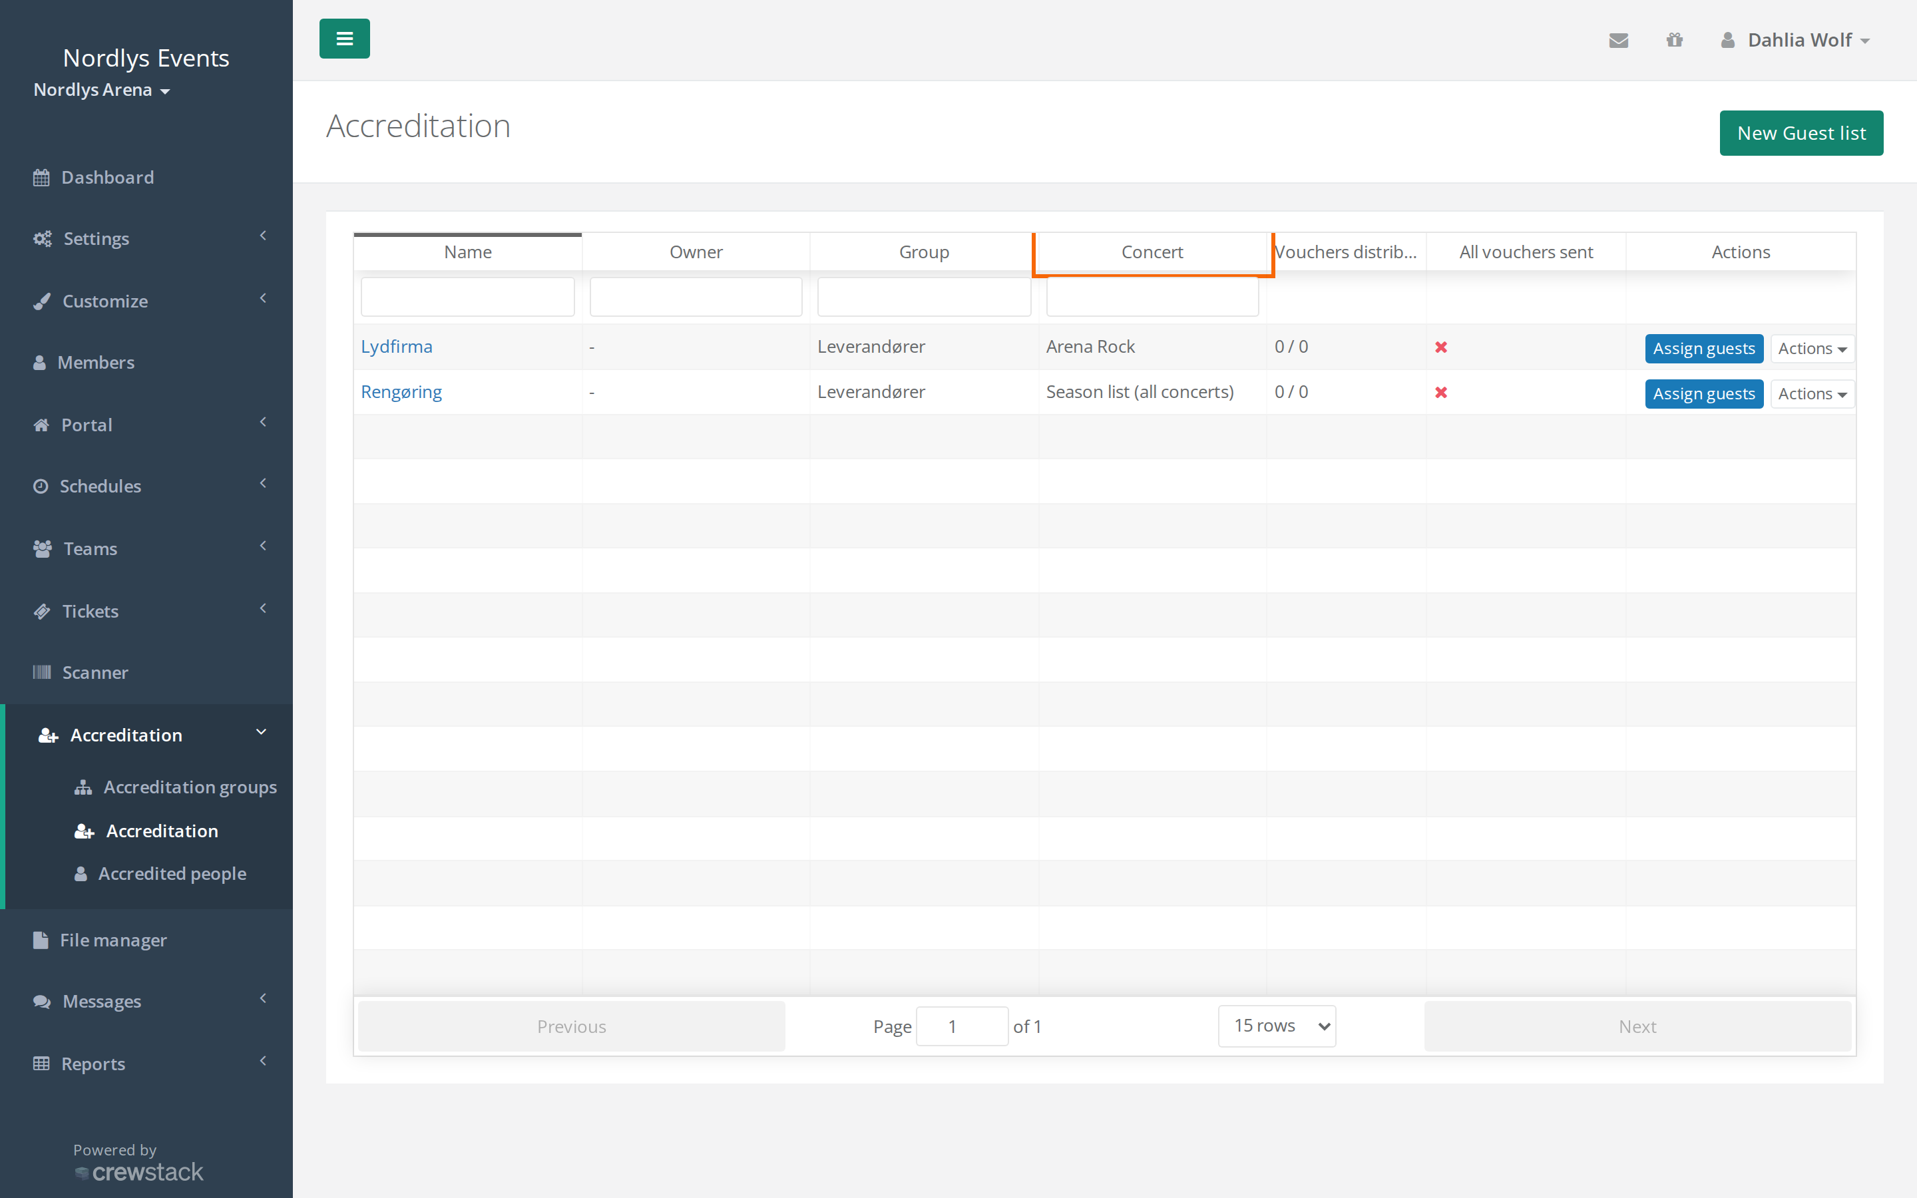1917x1198 pixels.
Task: Sort the table by the Concert column header
Action: coord(1152,252)
